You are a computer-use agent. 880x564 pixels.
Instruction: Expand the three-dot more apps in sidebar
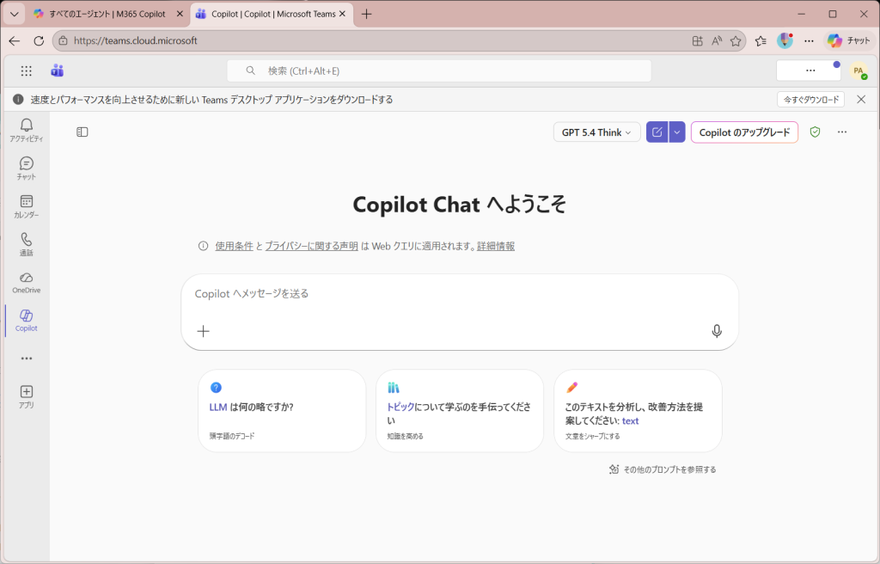click(26, 359)
